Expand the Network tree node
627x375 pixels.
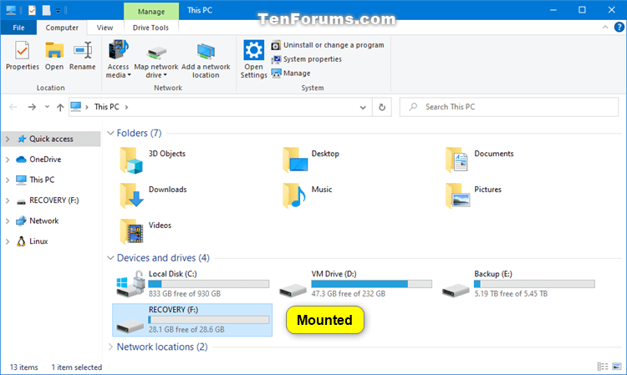pos(8,220)
